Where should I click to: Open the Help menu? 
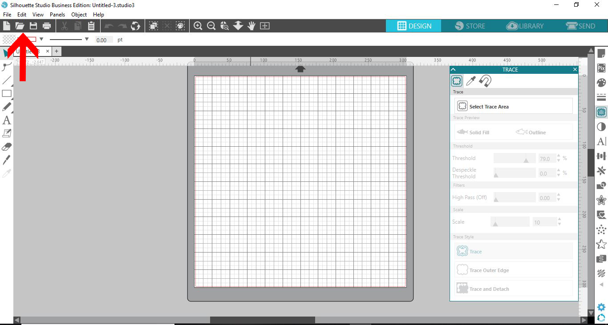[x=98, y=15]
